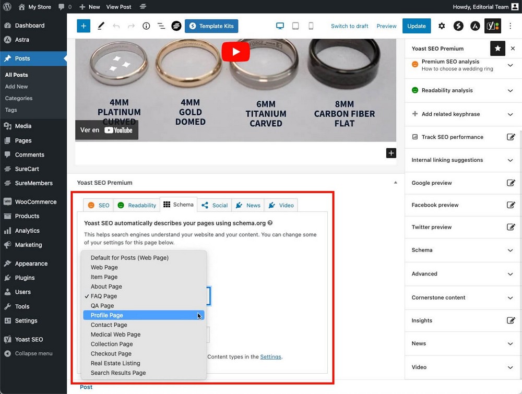The image size is (522, 394).
Task: Select Profile Page in dropdown
Action: coord(144,315)
